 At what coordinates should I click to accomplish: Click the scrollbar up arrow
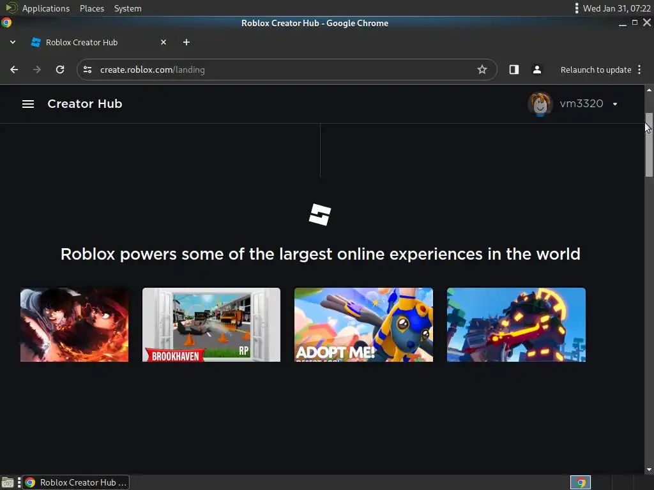[x=649, y=89]
